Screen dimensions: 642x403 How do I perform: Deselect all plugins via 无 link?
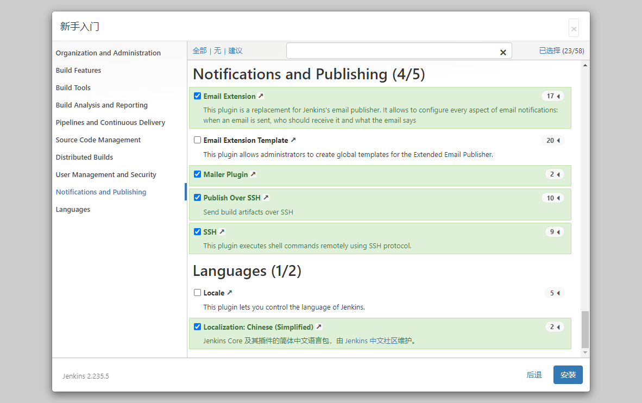pyautogui.click(x=217, y=51)
